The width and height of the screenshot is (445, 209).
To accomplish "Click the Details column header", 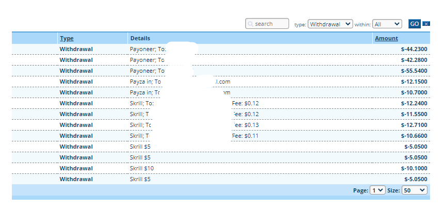I will [140, 38].
